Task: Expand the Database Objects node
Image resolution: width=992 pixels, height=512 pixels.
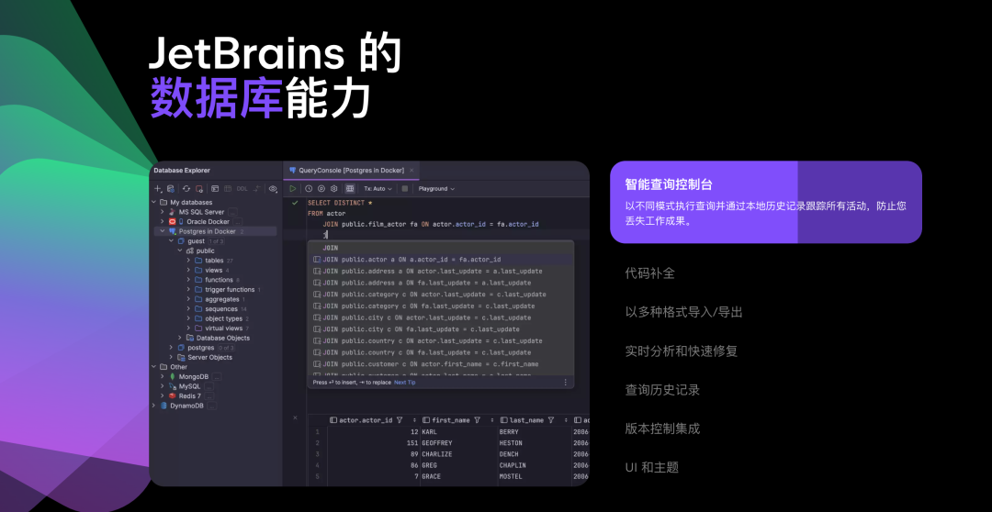Action: [x=180, y=338]
